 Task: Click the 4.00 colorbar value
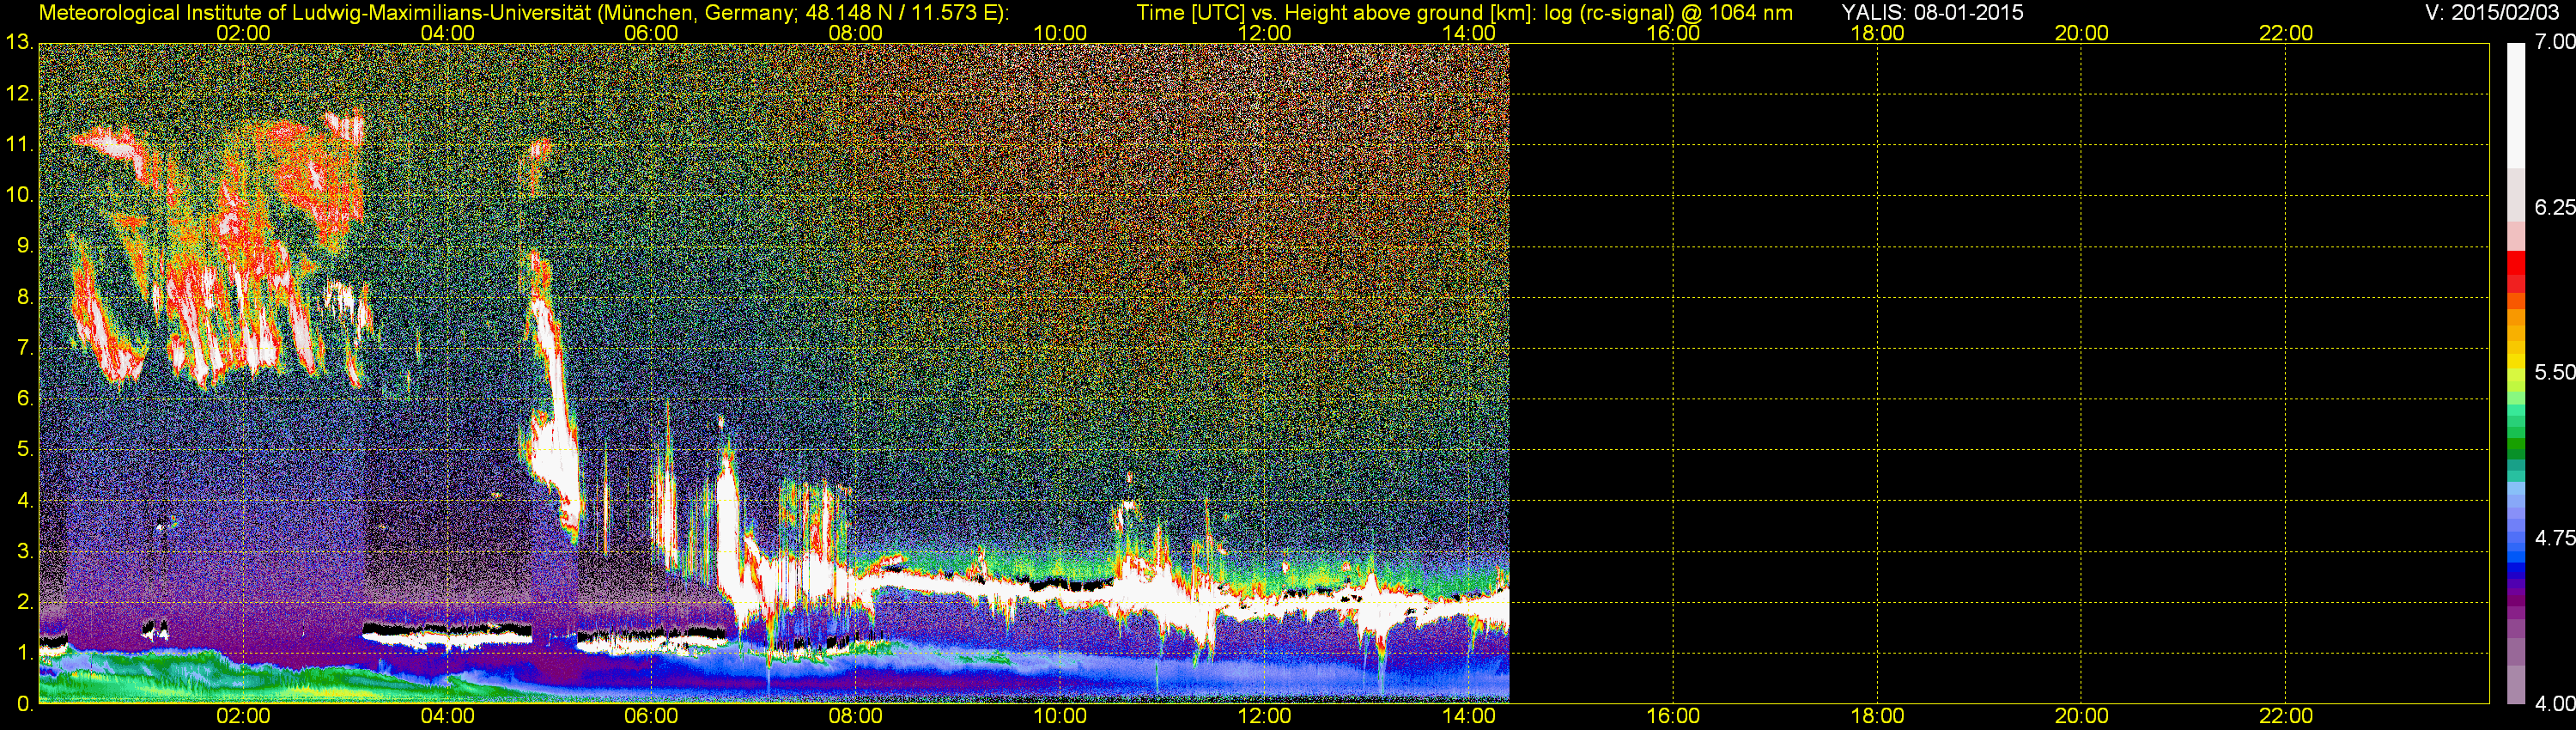pyautogui.click(x=2554, y=703)
